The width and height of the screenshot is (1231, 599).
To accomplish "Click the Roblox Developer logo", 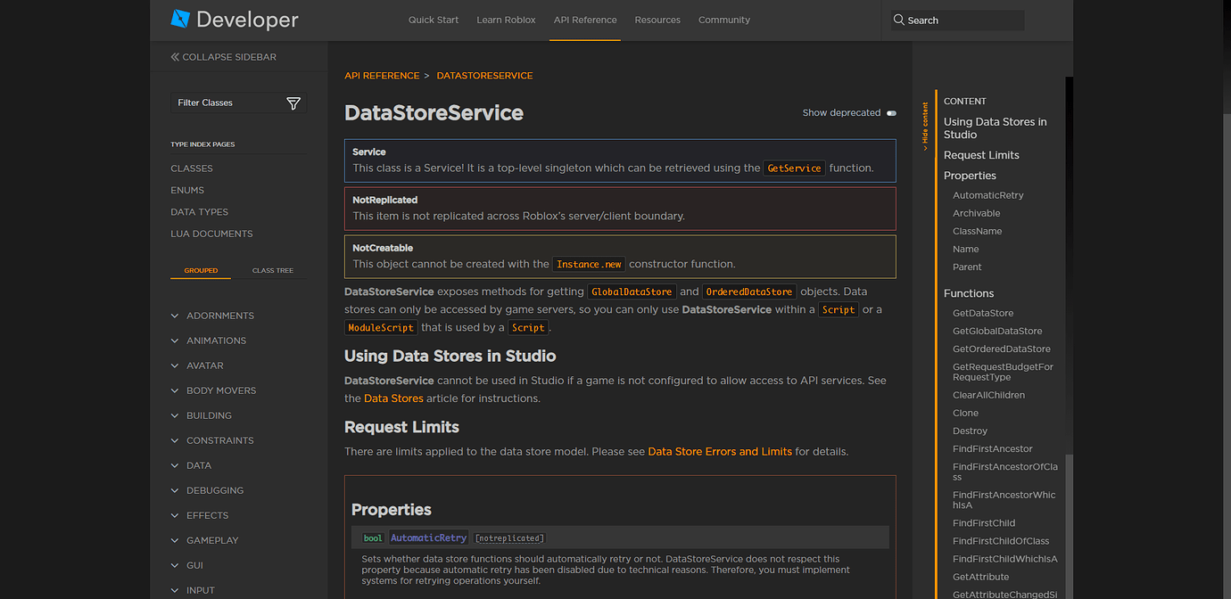I will click(x=234, y=19).
